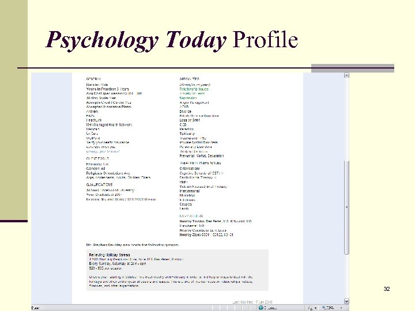Click the 'Loss or Grief' specialty text
The width and height of the screenshot is (415, 311).
[190, 120]
